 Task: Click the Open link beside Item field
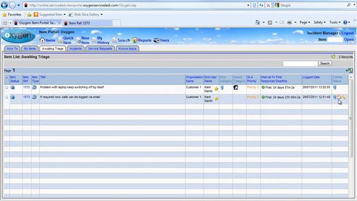pos(349,40)
